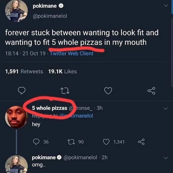Like the main pizza tweet
This screenshot has height=173, width=173.
point(108,91)
